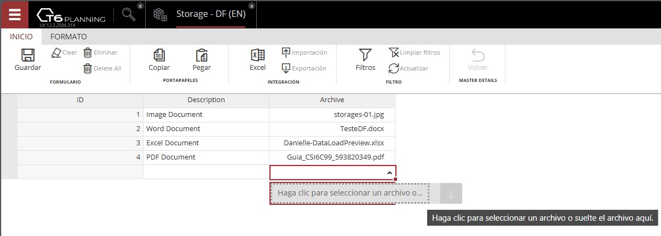Click the Exportación button
Image resolution: width=661 pixels, height=236 pixels.
pyautogui.click(x=304, y=68)
